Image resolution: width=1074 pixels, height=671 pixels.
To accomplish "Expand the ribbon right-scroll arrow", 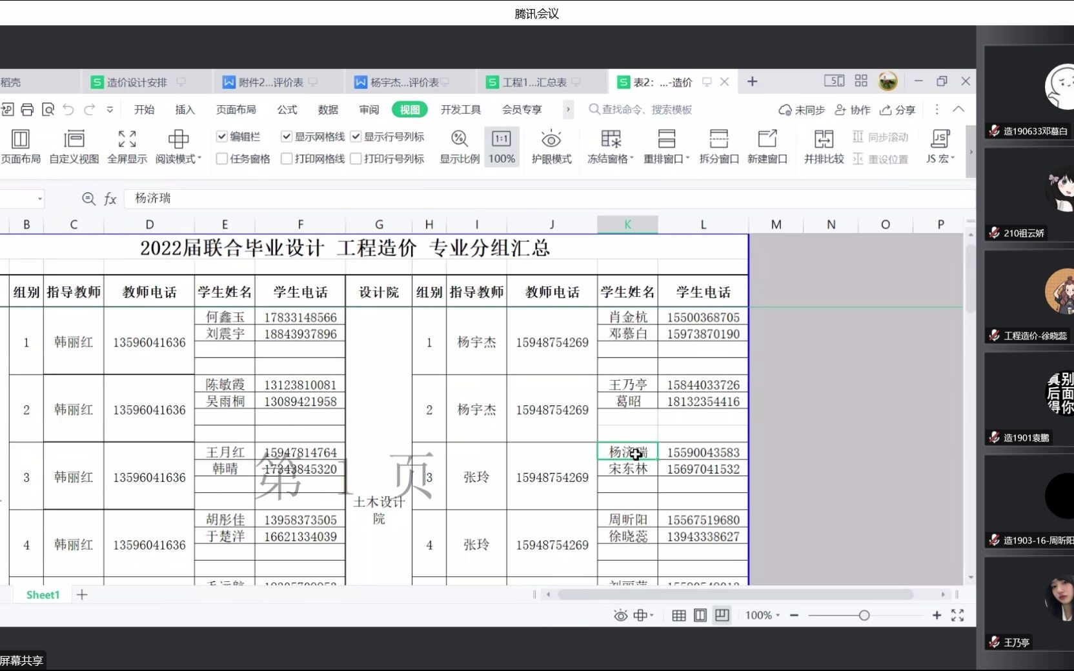I will [x=971, y=152].
